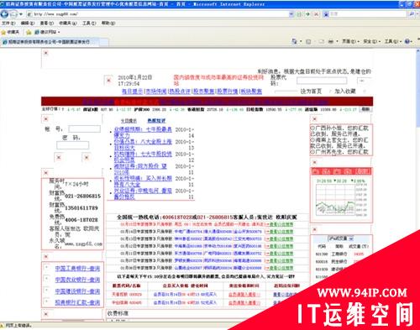Open the recent pages dropdown beside Forward
The height and width of the screenshot is (330, 420).
coord(21,14)
